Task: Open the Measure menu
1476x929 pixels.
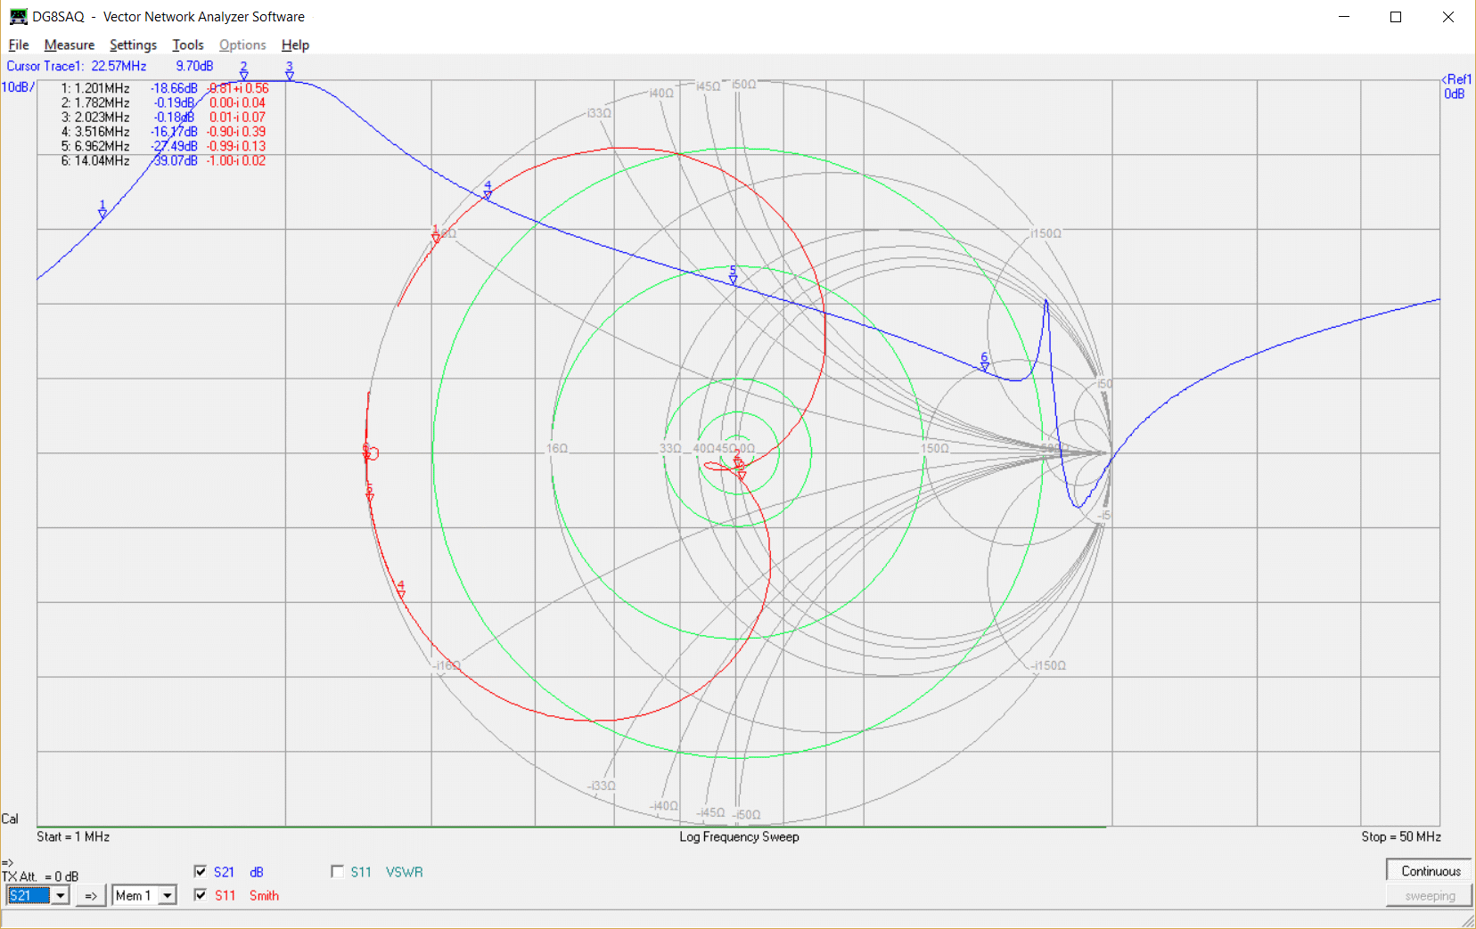Action: click(69, 45)
